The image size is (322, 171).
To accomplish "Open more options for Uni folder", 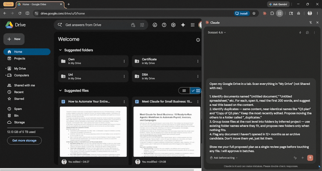I will point(124,76).
